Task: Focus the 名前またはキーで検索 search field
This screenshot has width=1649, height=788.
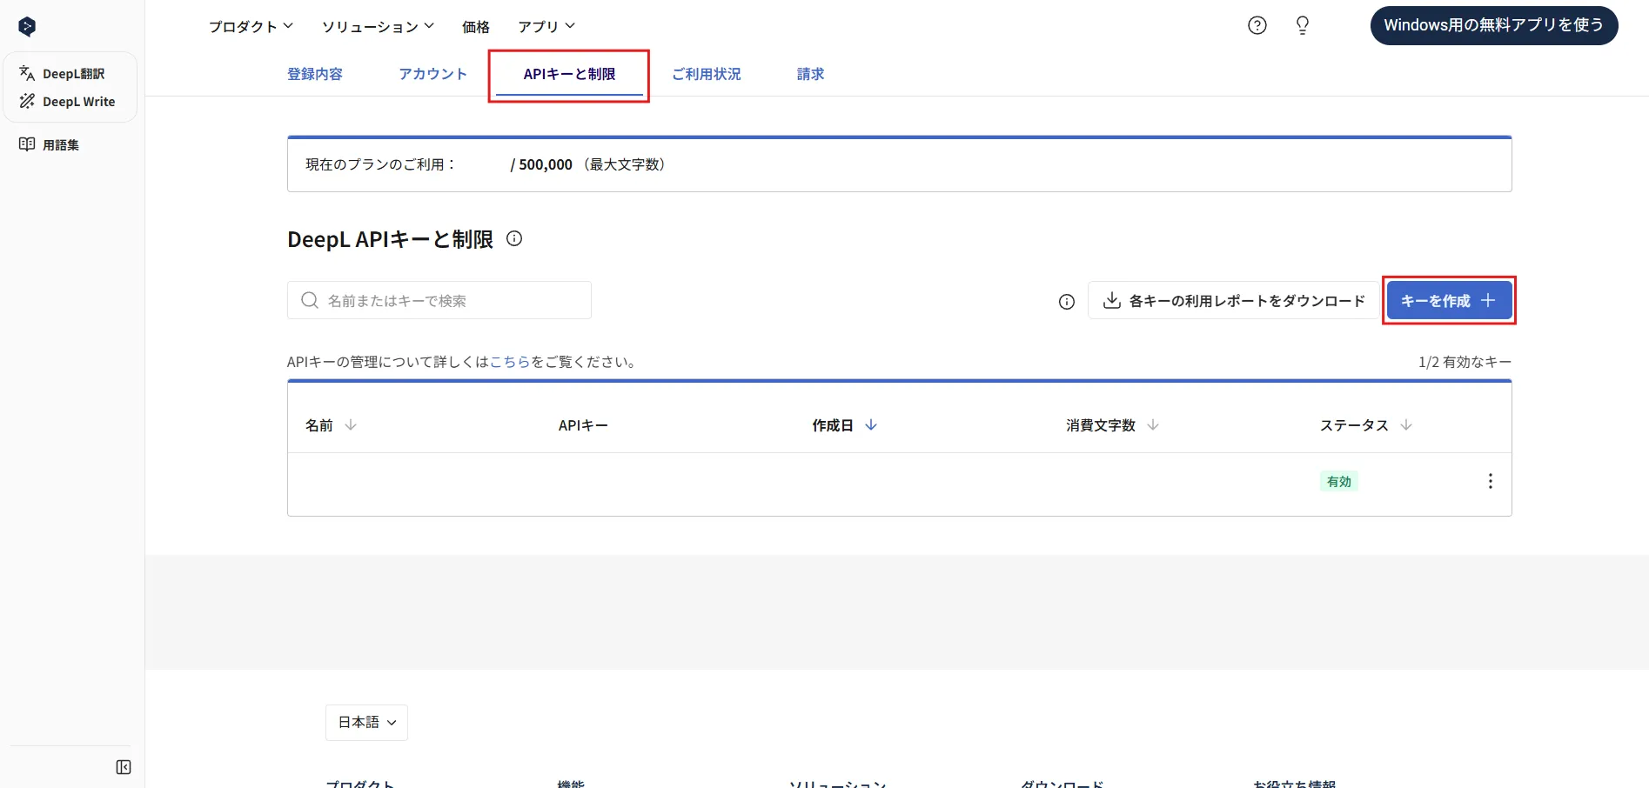Action: click(x=439, y=300)
